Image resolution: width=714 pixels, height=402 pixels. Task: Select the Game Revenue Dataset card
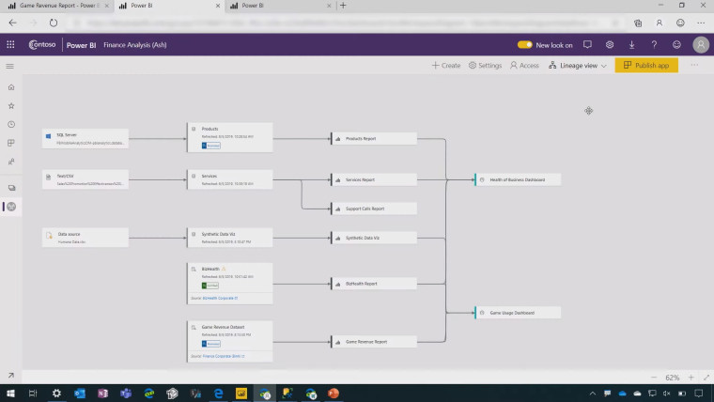(x=230, y=342)
